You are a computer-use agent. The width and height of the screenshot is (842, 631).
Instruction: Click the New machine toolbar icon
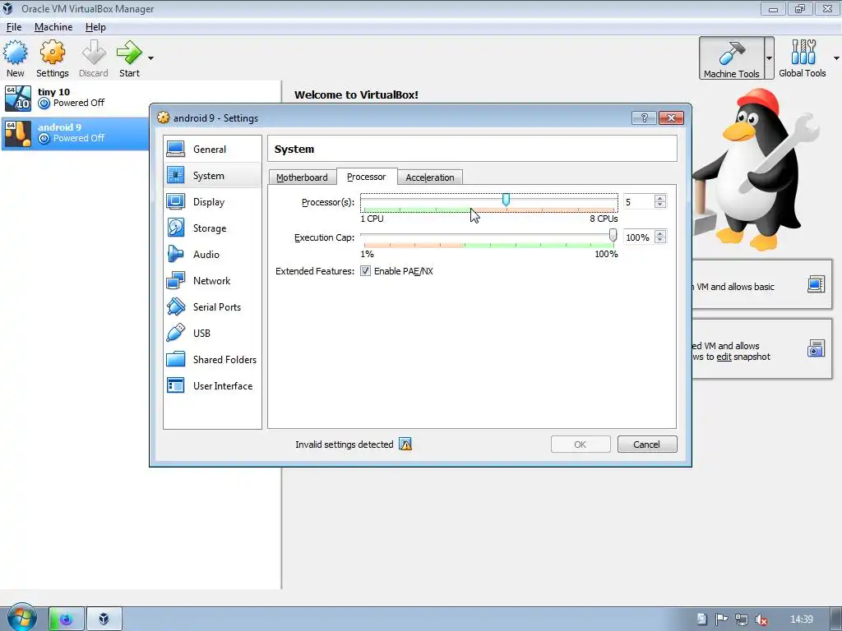point(15,58)
